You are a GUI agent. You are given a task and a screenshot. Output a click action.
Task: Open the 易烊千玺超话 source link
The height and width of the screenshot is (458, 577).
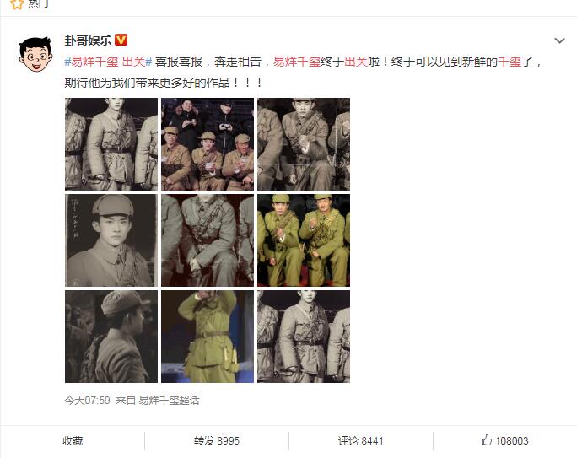(169, 401)
